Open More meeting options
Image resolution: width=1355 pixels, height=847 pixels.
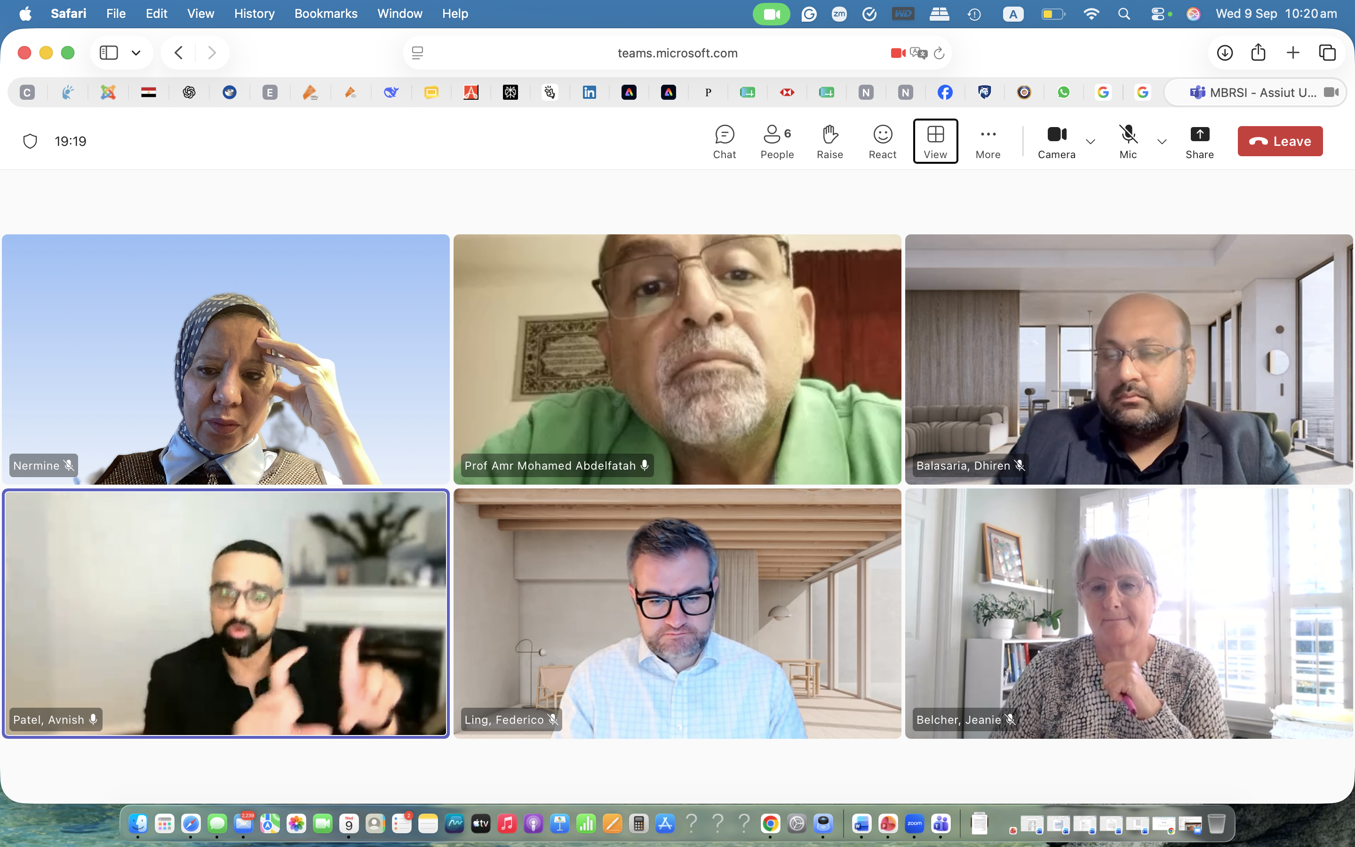pyautogui.click(x=988, y=142)
